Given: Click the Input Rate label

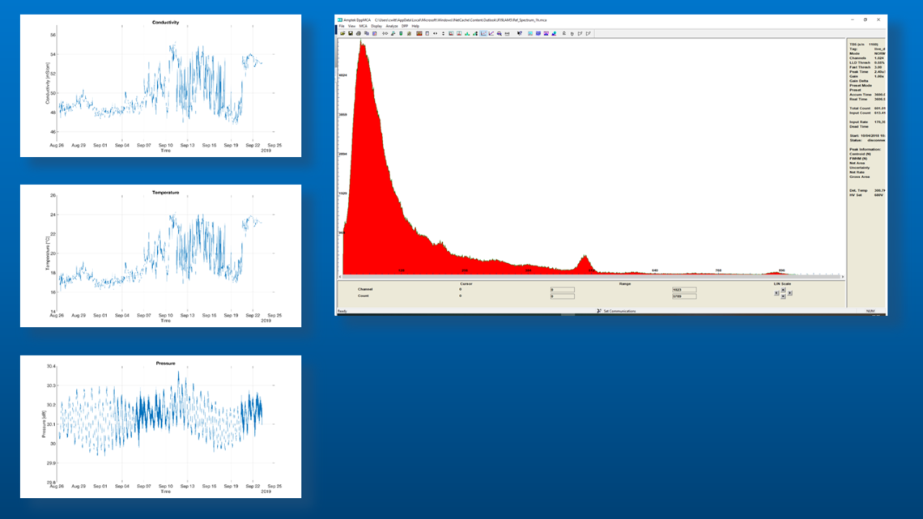Looking at the screenshot, I should coord(859,121).
